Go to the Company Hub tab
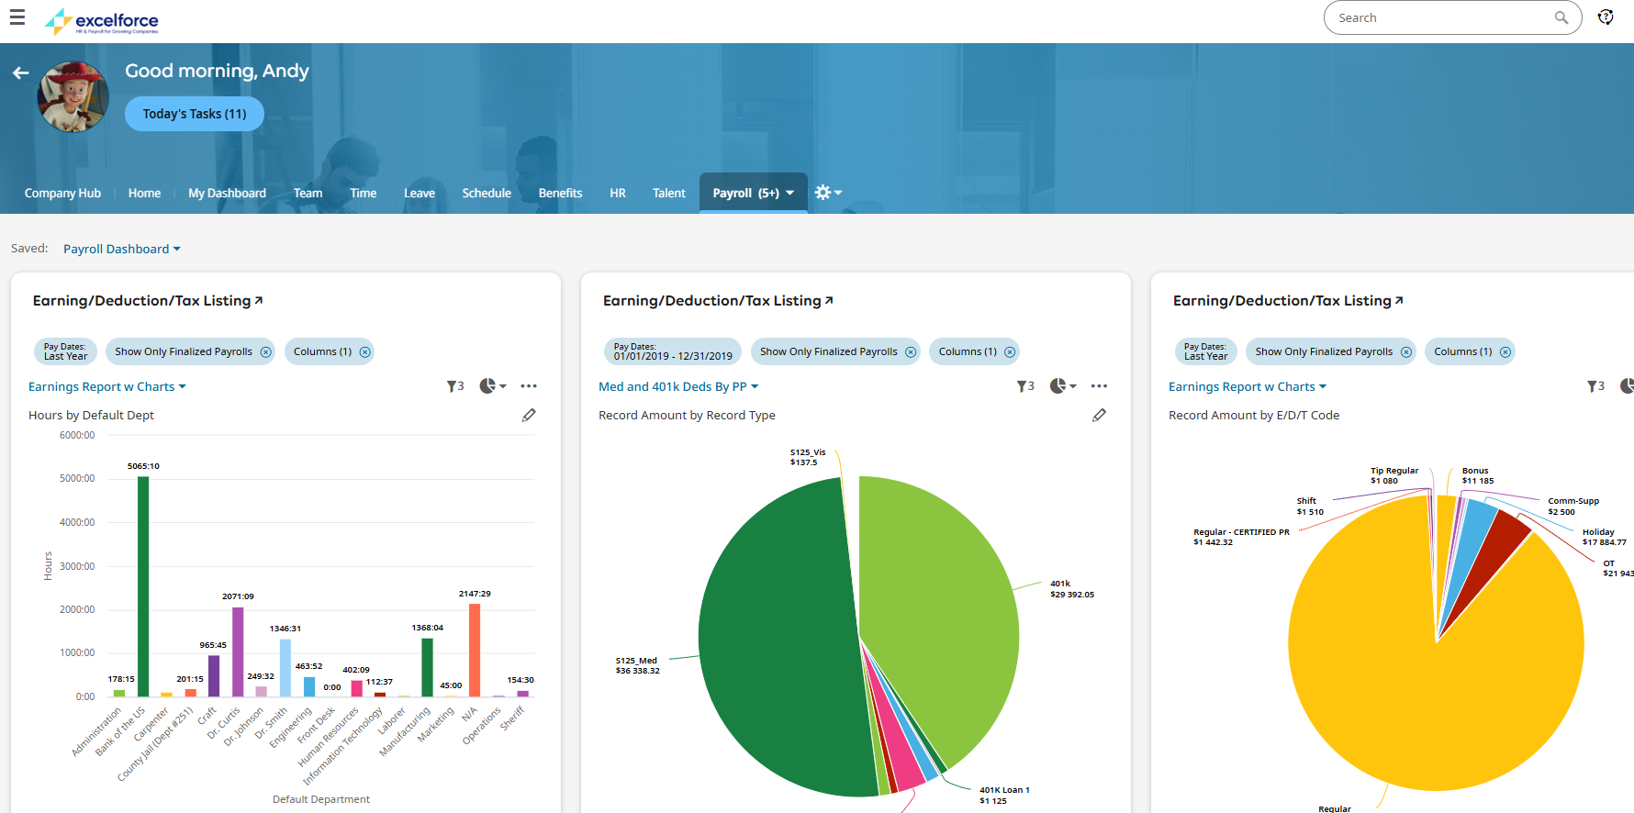Screen dimensions: 1634x813 [62, 193]
